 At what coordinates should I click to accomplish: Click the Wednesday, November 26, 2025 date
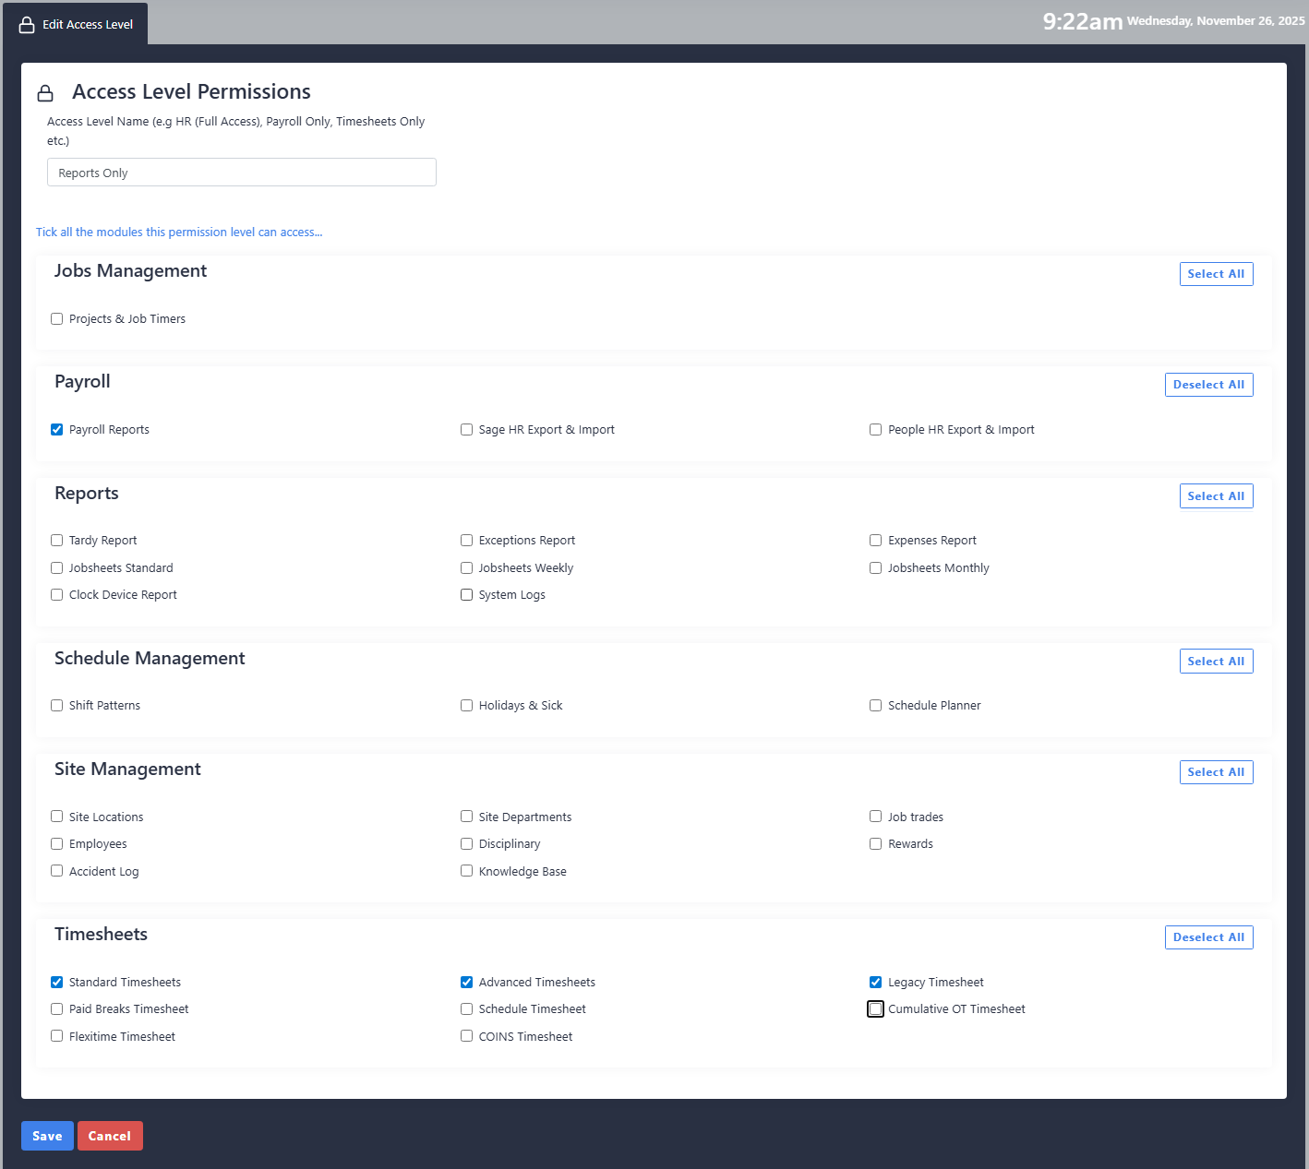click(x=1216, y=21)
